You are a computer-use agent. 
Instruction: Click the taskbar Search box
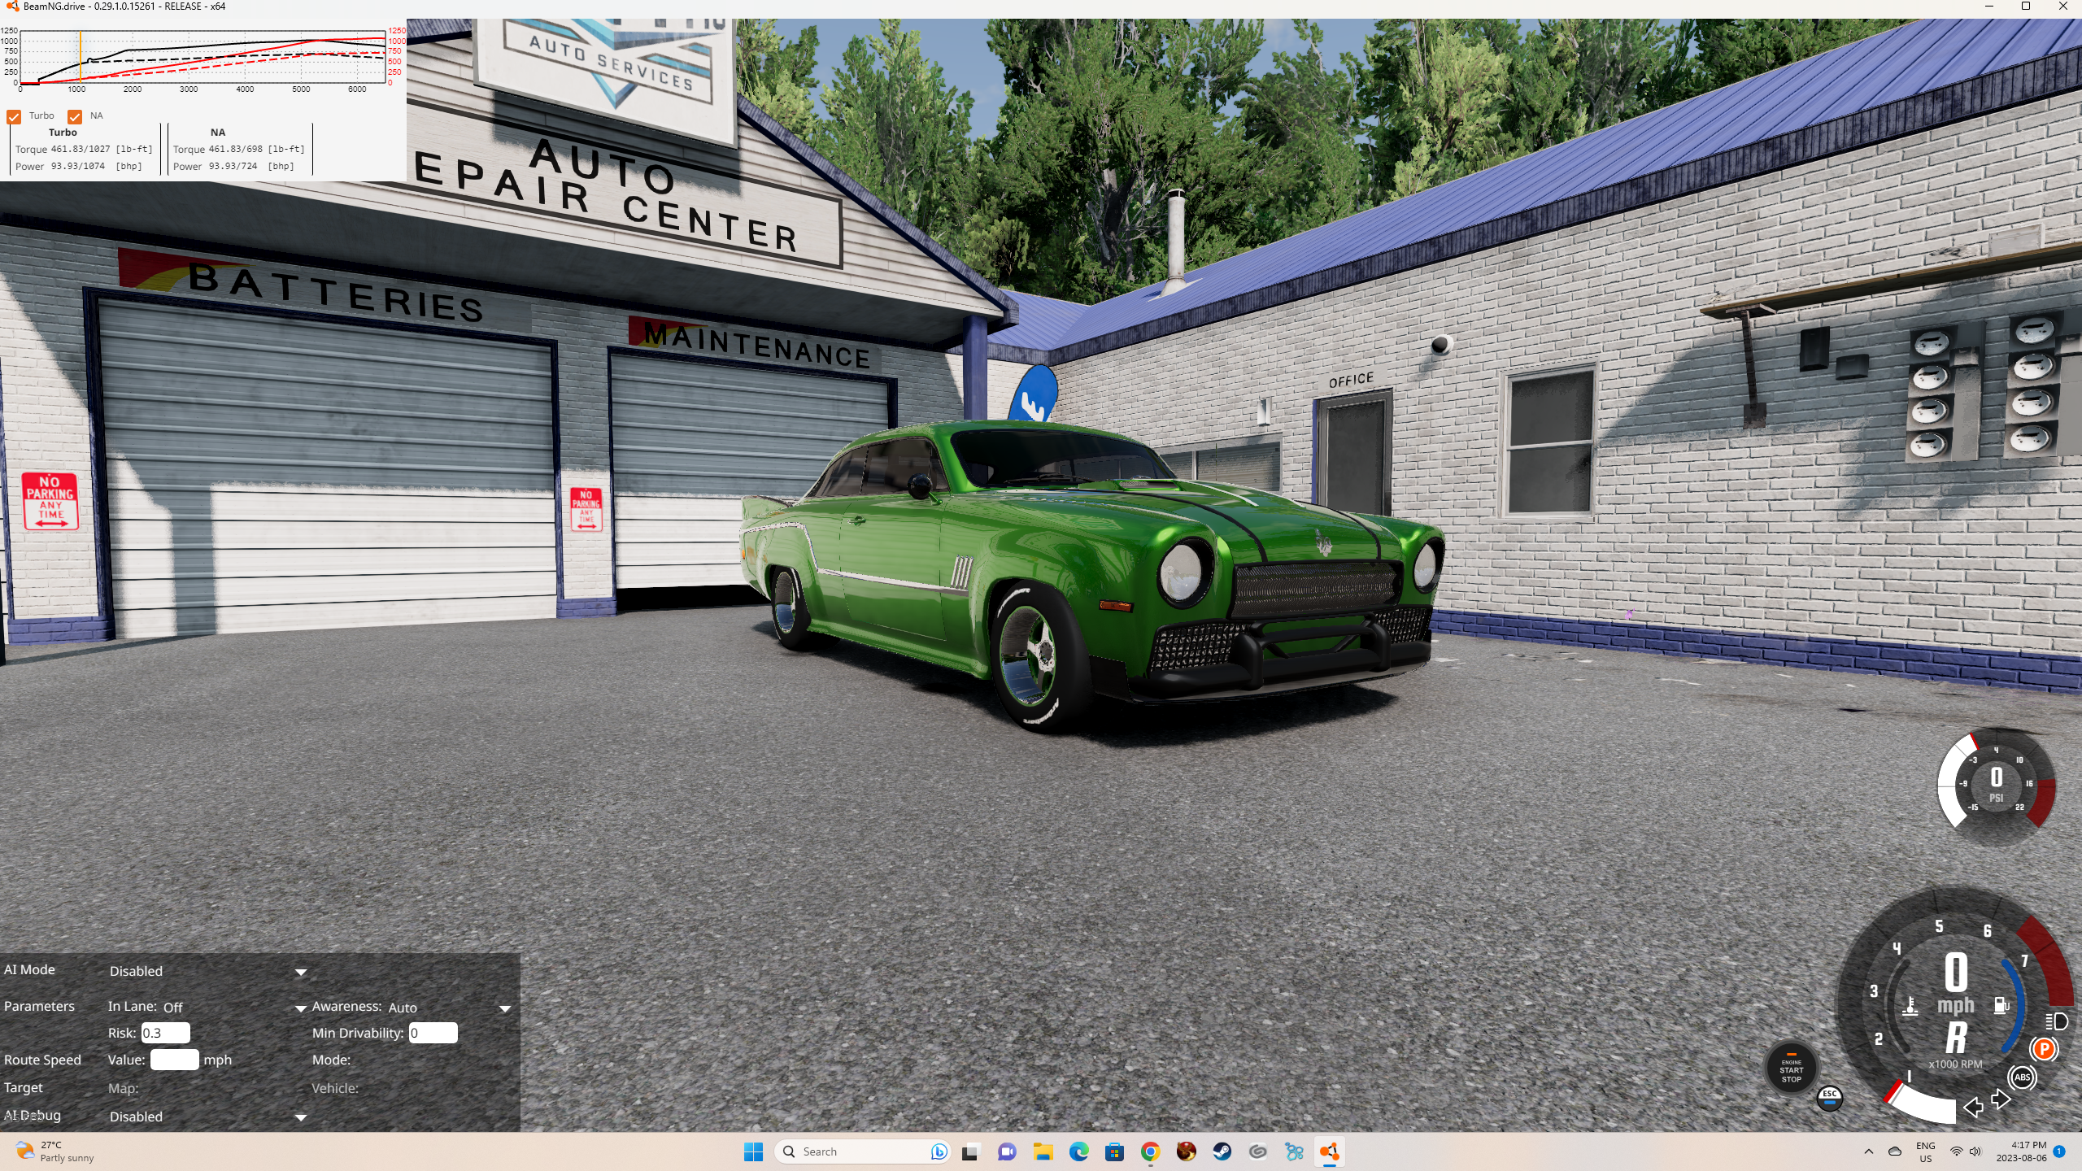(x=862, y=1151)
